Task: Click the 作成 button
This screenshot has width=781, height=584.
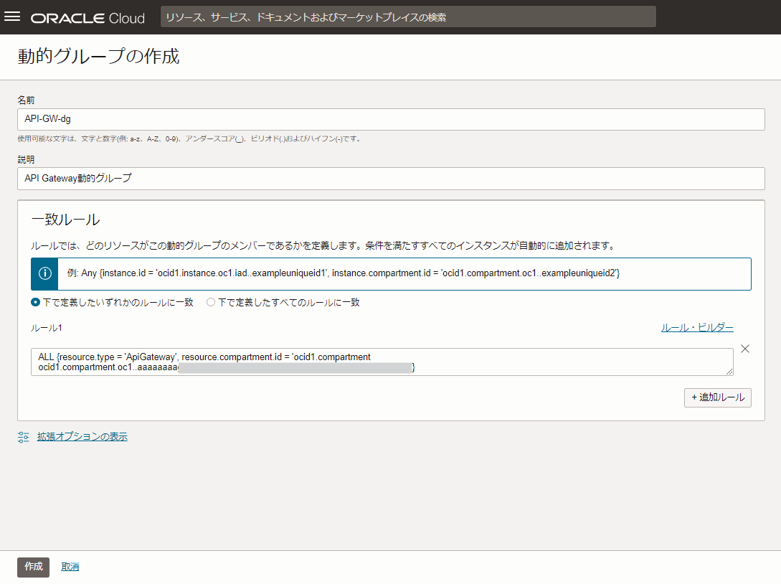Action: 34,567
